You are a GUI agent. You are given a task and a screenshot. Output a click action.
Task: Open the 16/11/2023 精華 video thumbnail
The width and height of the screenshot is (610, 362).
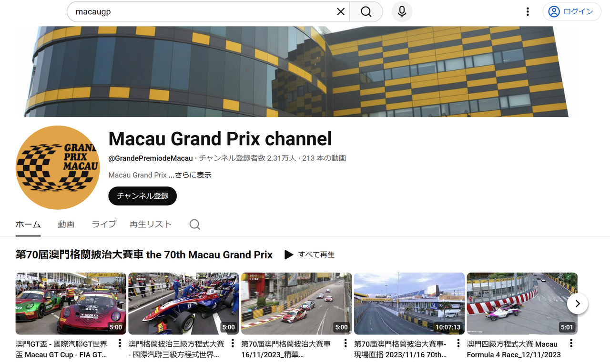tap(296, 303)
